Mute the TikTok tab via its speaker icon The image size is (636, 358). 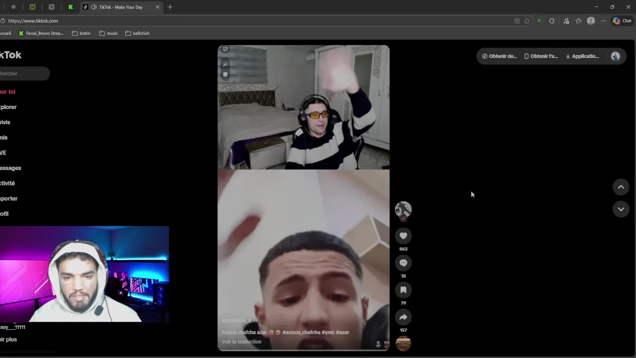(94, 7)
